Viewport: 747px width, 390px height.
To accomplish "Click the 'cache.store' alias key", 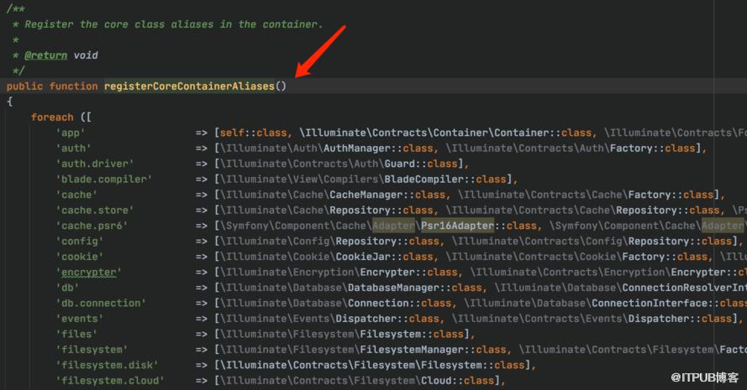I will point(95,211).
